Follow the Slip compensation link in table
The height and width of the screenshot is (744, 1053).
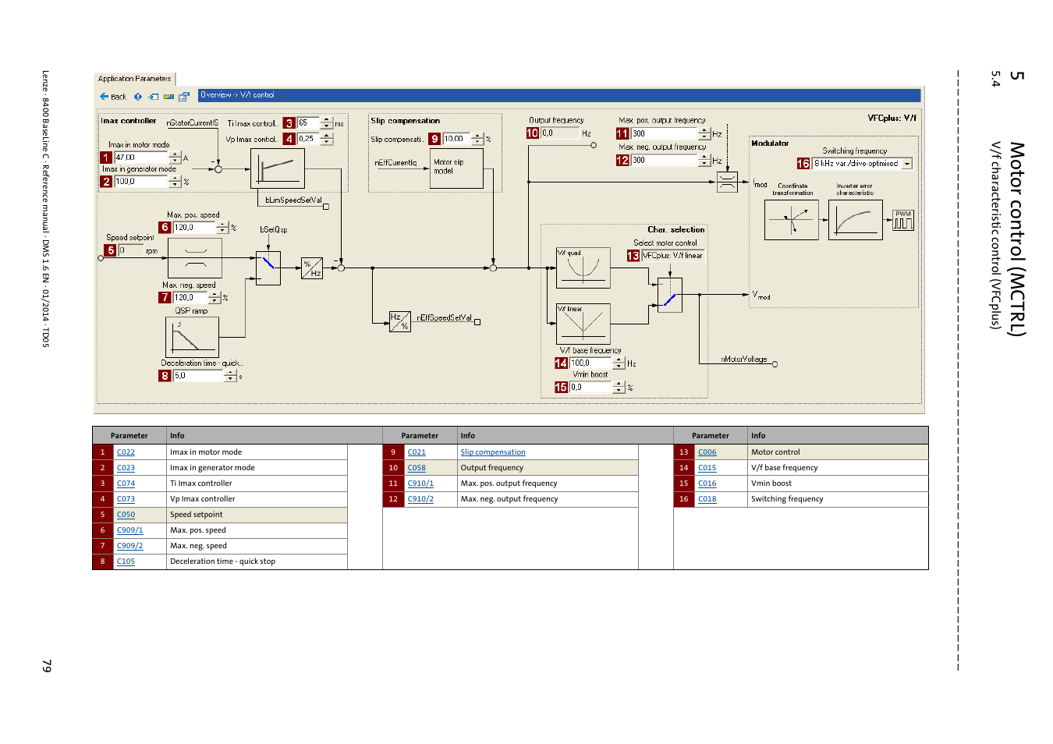[493, 452]
